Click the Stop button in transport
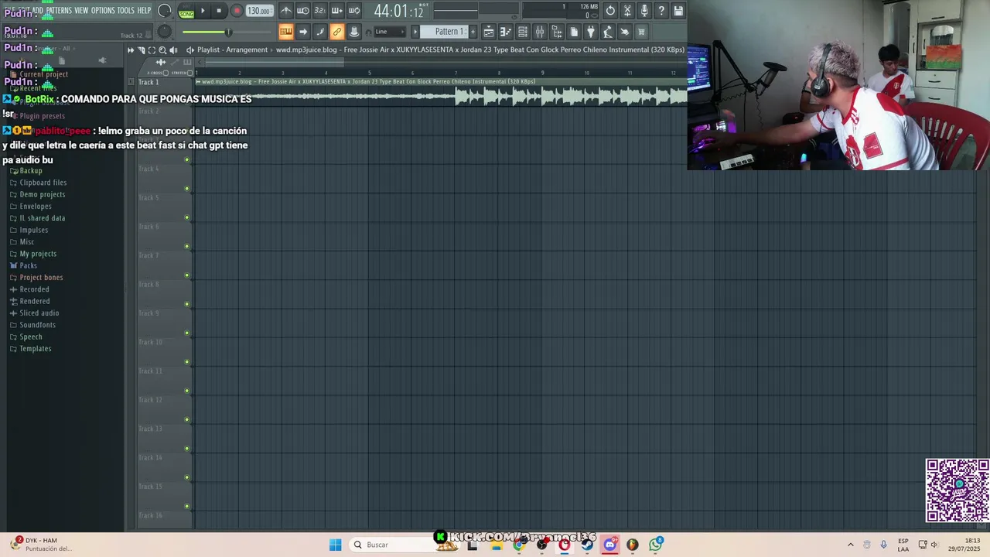The height and width of the screenshot is (557, 990). tap(219, 11)
